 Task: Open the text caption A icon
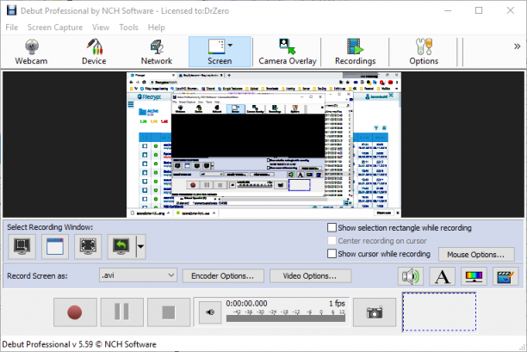pos(443,276)
